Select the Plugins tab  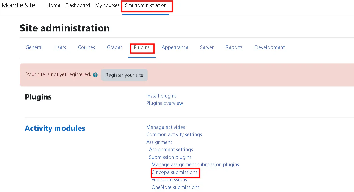[142, 47]
